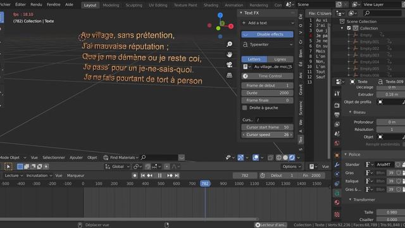Toggle snapping magnet in header
This screenshot has width=405, height=228.
pos(147,167)
